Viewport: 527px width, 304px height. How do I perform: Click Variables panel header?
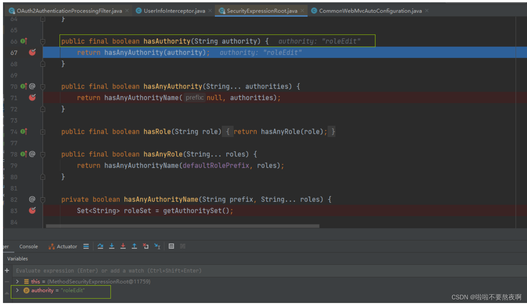18,259
